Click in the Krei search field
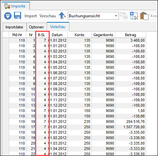Screen dimensions: 158x156 click(154, 16)
